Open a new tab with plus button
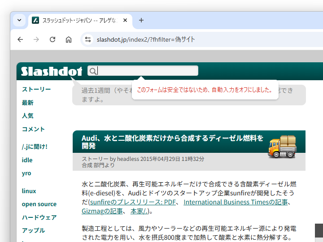Screen dimensions: 323x242 coord(141,20)
